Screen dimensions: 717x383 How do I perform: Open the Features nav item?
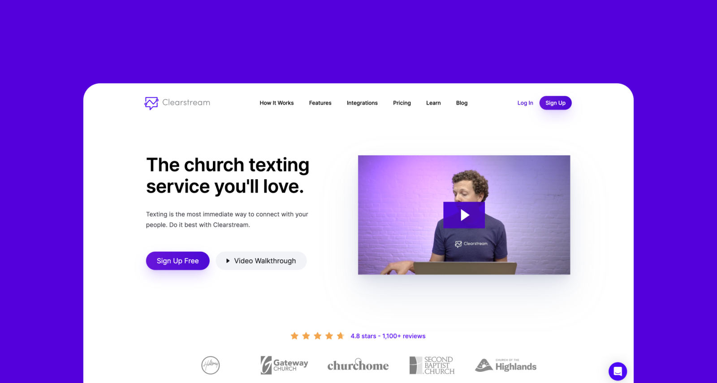(320, 103)
